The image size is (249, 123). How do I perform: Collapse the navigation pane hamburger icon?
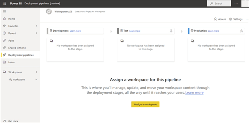[x=4, y=11]
